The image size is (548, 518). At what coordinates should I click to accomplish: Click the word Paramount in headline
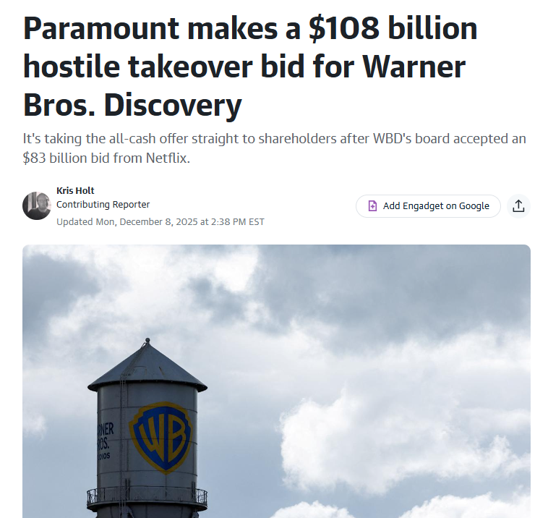101,29
